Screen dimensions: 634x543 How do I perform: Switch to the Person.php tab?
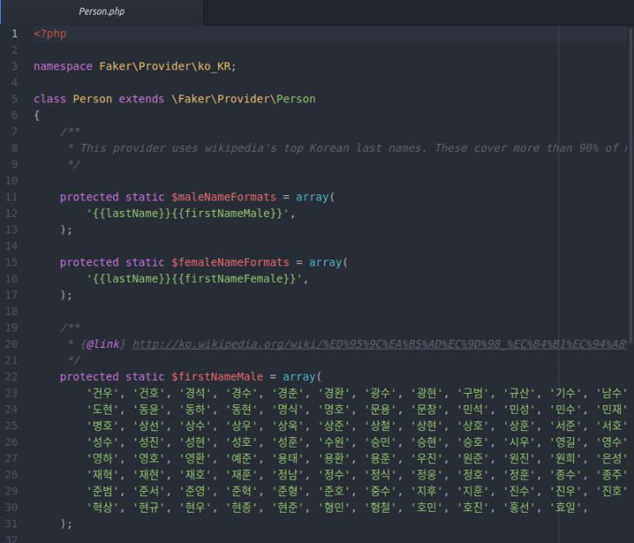point(103,12)
